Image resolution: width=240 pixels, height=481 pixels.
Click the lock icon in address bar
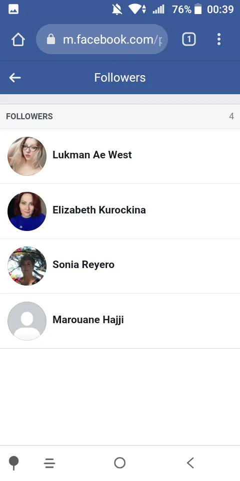(51, 39)
